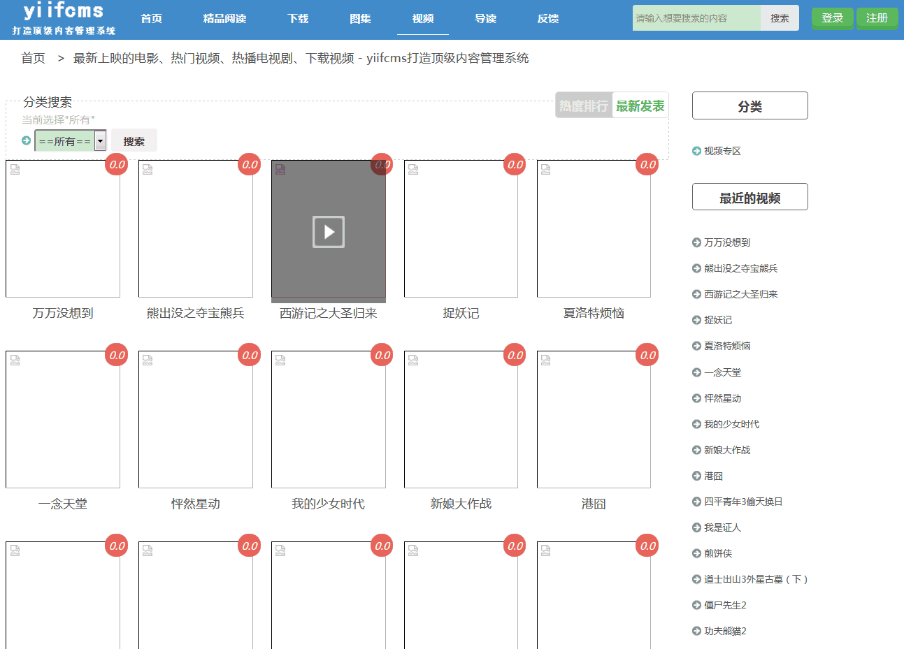Click the 0.0 rating badge on 夏洛特烦恼
This screenshot has height=649, width=904.
click(x=648, y=165)
